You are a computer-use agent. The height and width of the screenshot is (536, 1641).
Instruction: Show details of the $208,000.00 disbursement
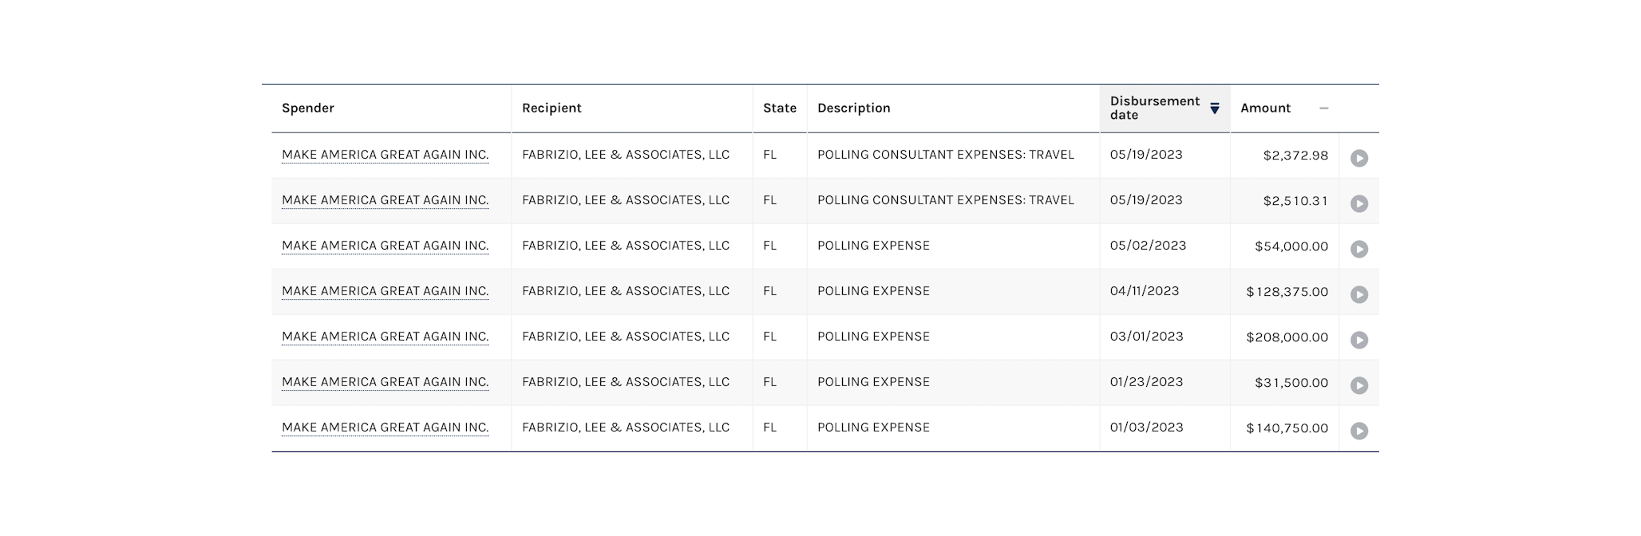(x=1358, y=340)
